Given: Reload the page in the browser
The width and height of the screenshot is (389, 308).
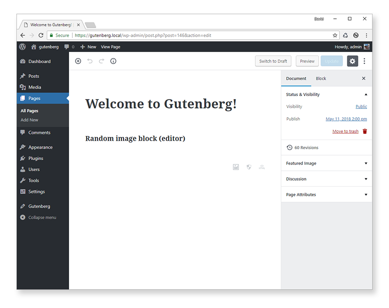Looking at the screenshot, I should [x=41, y=35].
